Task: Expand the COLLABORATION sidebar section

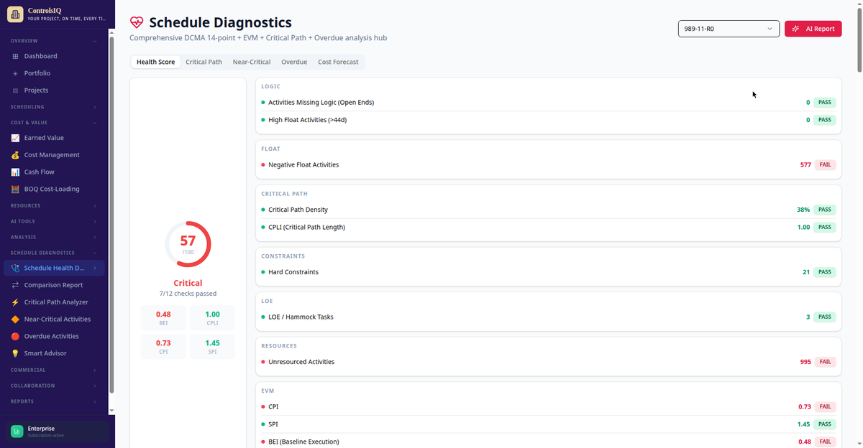Action: pos(54,386)
